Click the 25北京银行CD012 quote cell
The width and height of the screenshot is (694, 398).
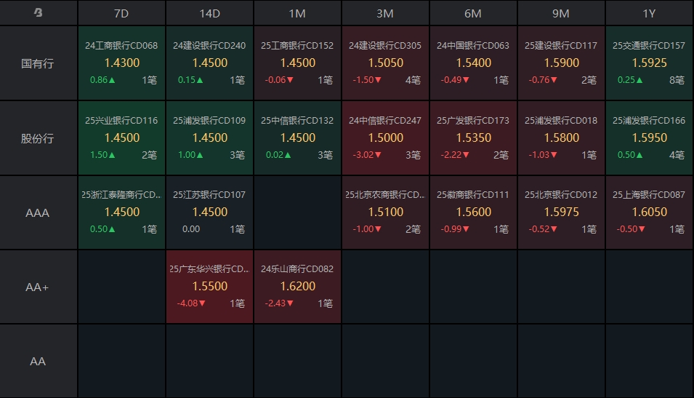tap(561, 212)
